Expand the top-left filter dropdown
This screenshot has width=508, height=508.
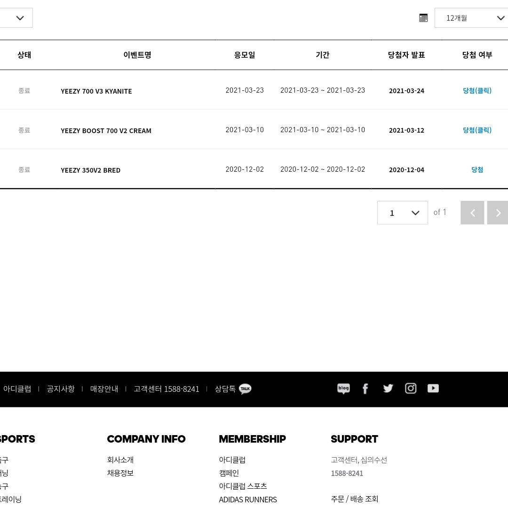tap(16, 18)
